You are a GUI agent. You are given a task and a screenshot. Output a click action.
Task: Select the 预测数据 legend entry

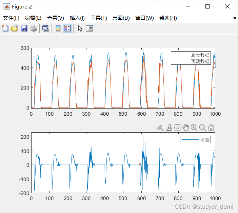coord(191,61)
